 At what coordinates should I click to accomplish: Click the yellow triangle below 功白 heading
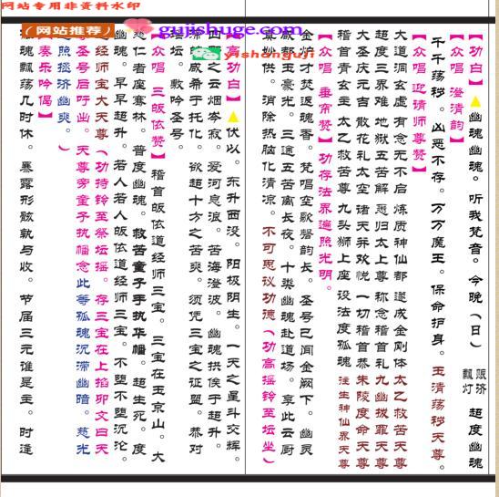coord(475,102)
